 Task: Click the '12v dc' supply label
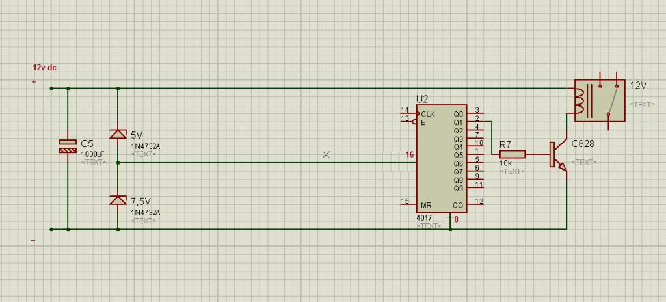click(45, 68)
